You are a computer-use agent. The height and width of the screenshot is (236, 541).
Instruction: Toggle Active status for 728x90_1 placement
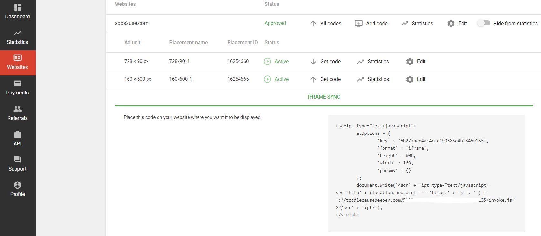pos(267,61)
